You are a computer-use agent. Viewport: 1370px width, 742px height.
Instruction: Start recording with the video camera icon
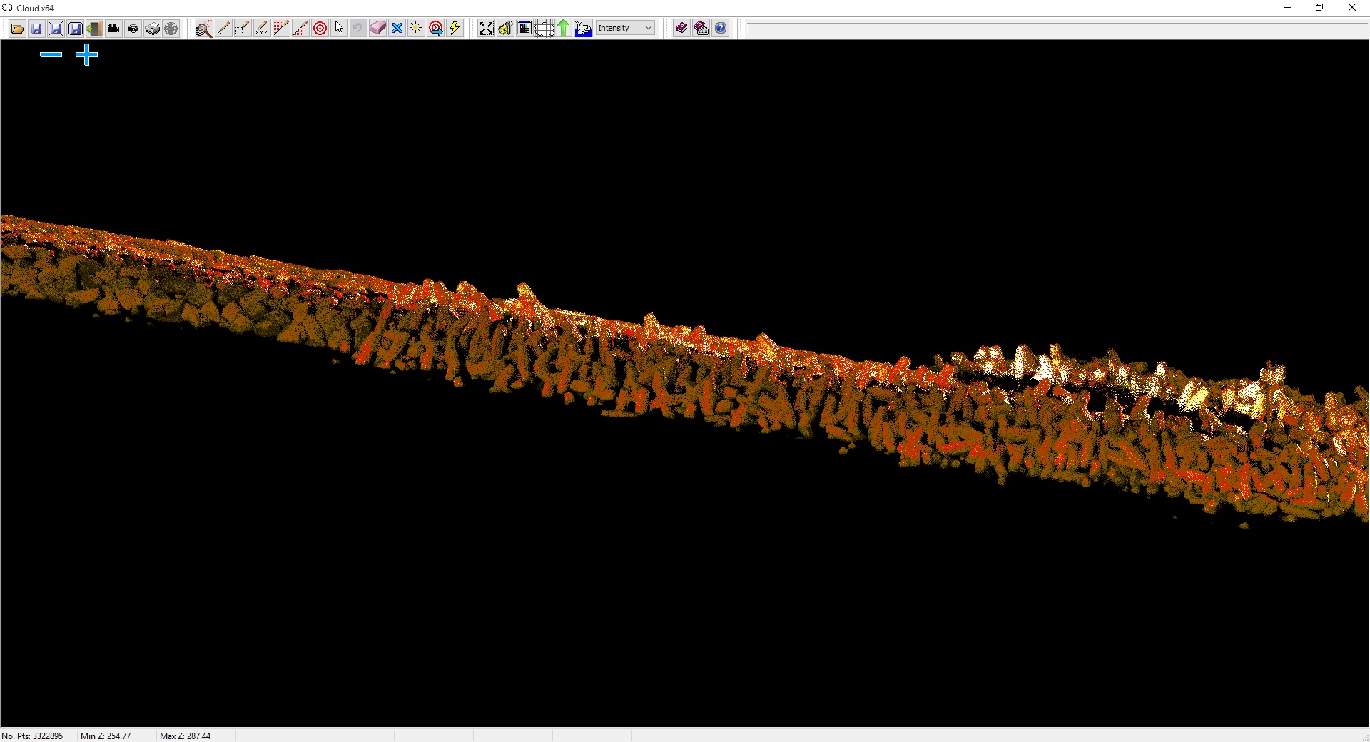[113, 28]
